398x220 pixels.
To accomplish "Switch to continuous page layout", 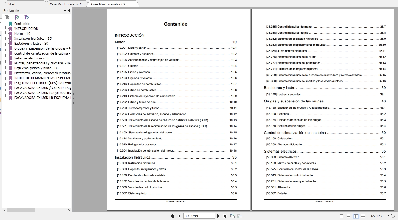I will pyautogui.click(x=348, y=216).
